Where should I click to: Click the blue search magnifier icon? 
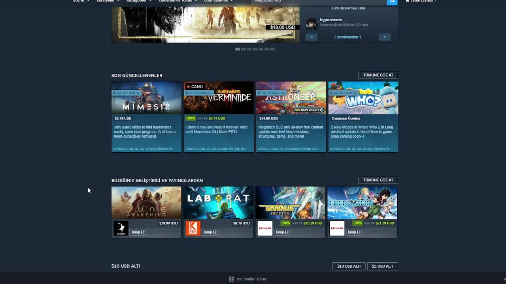click(x=392, y=2)
